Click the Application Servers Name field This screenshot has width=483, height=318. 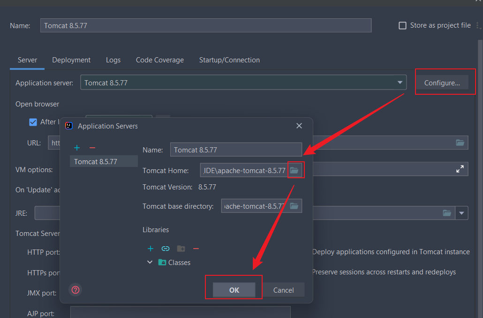click(x=236, y=150)
